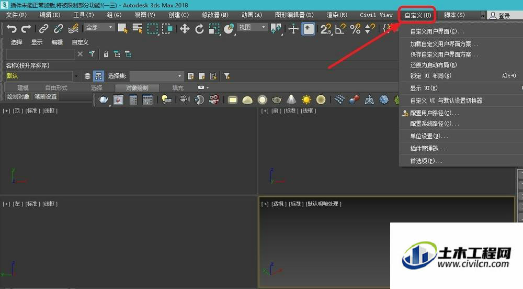Open the 渲染(R) menu
Screen dimensions: 523x289
(x=337, y=15)
